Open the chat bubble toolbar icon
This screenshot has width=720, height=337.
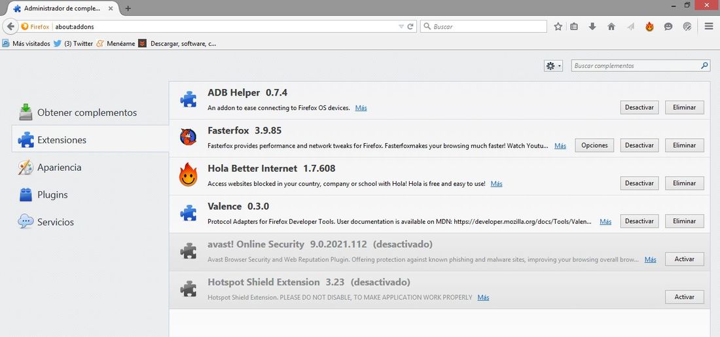(668, 27)
